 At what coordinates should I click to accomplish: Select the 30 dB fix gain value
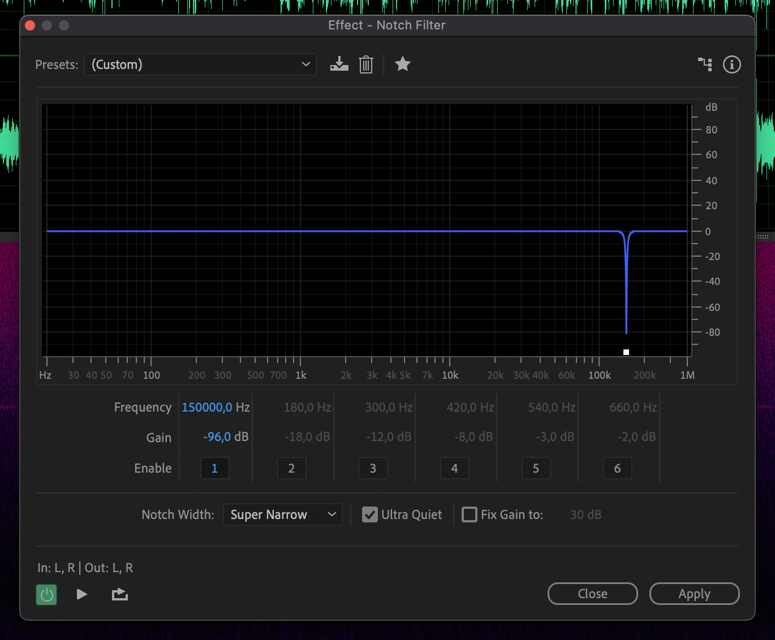point(585,514)
